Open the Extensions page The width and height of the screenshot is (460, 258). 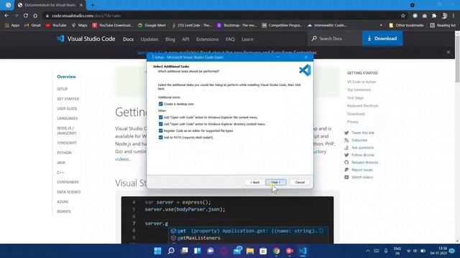click(208, 39)
